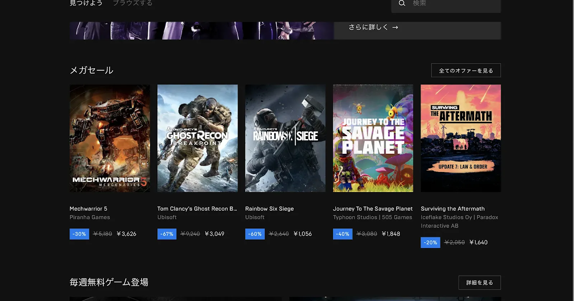Click the -60% discount badge
This screenshot has height=301, width=574.
tap(255, 234)
